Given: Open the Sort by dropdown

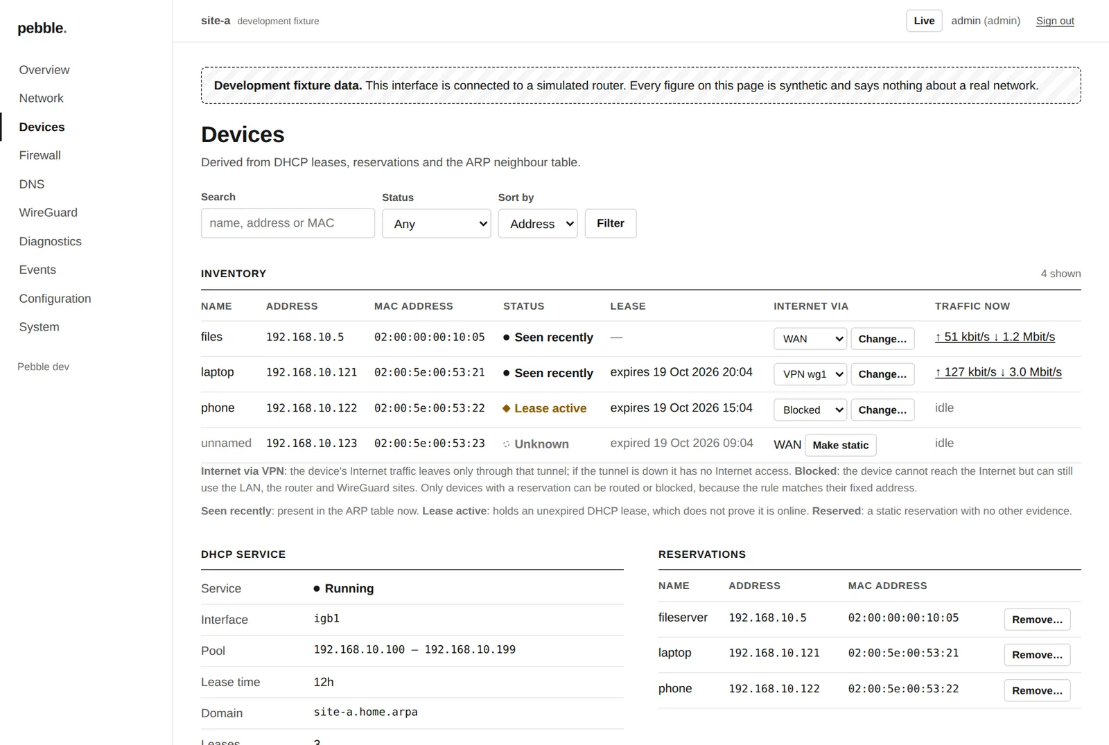Looking at the screenshot, I should 538,224.
